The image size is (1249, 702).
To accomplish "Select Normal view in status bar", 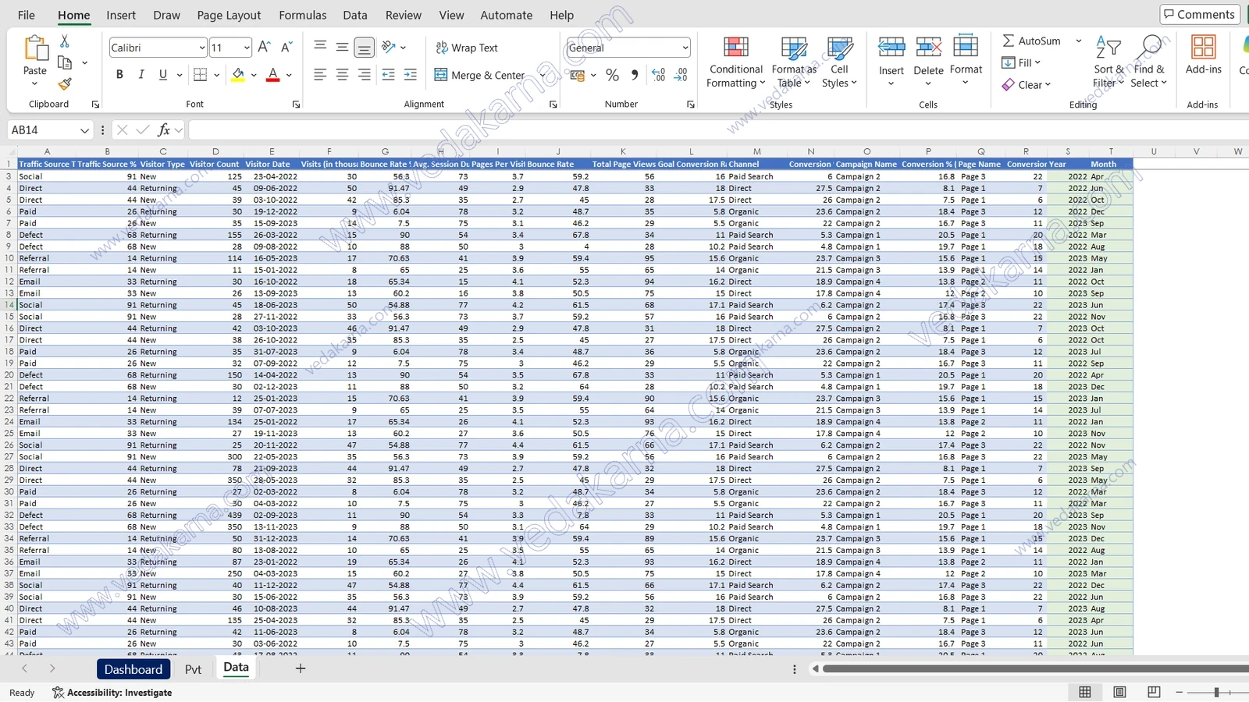I will 1085,692.
